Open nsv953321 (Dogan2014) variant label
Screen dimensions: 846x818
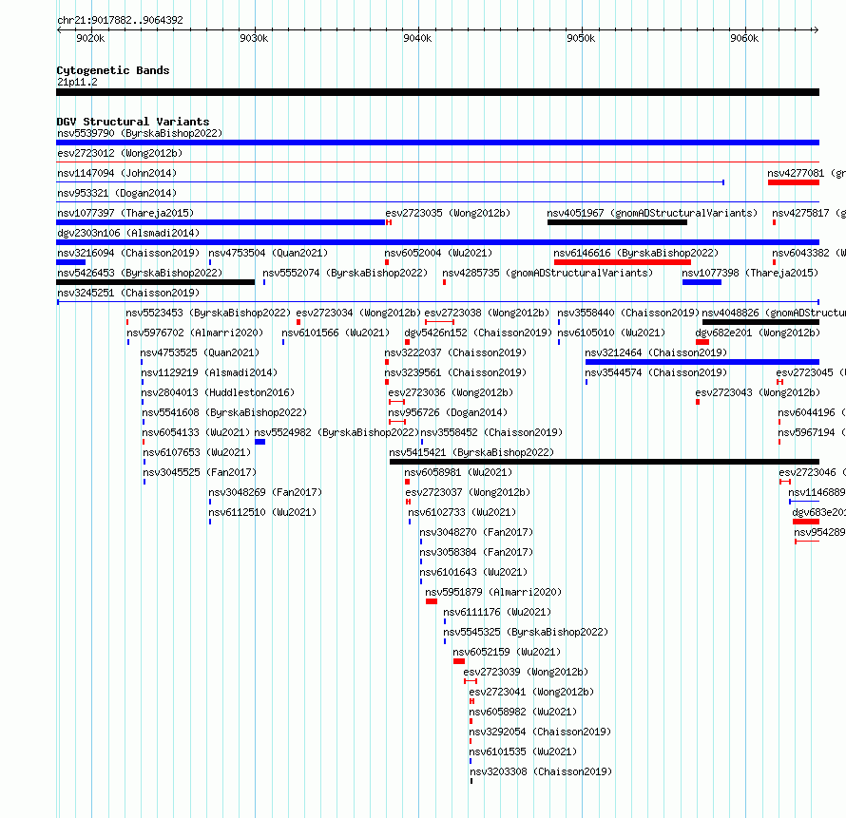(x=117, y=193)
